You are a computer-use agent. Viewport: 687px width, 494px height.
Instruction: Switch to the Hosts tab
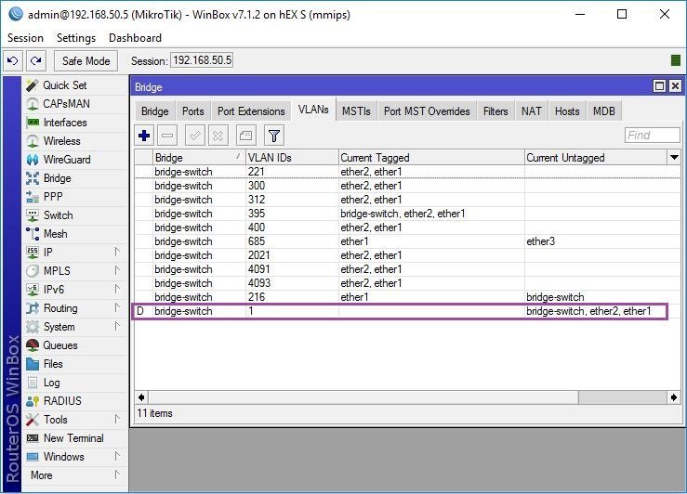(567, 111)
